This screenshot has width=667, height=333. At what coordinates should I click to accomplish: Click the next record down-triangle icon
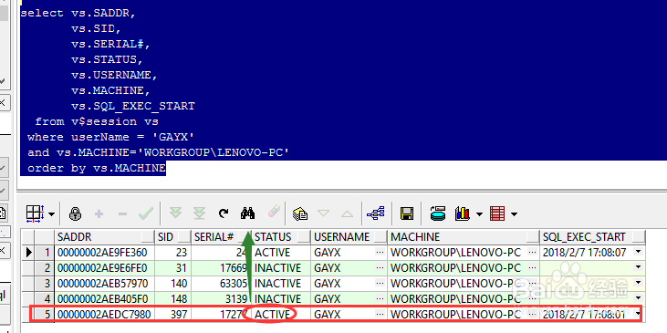pyautogui.click(x=324, y=213)
